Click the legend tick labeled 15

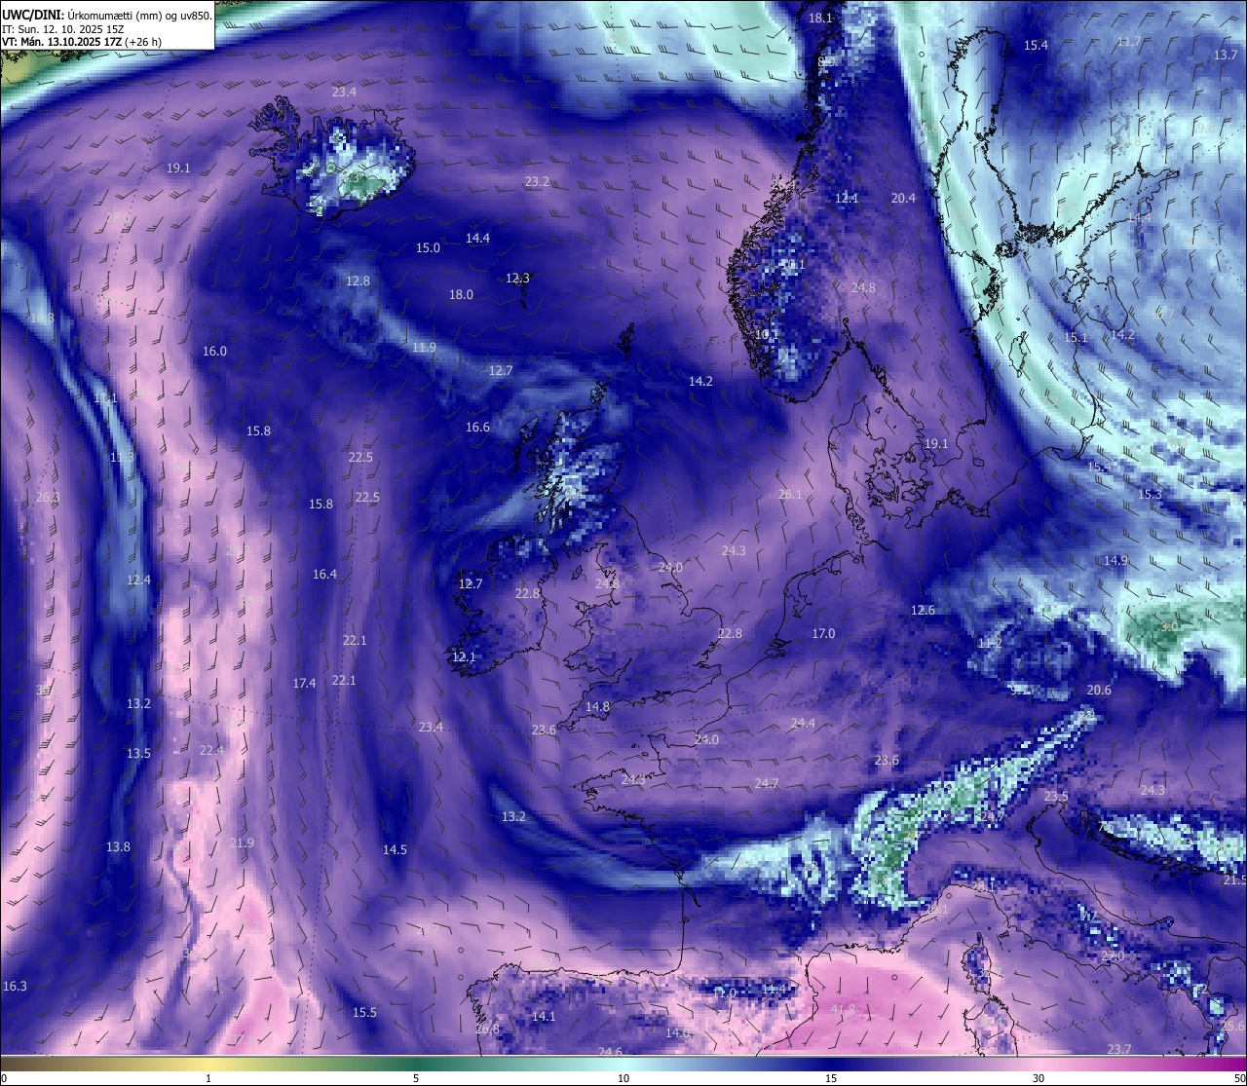(x=831, y=1079)
